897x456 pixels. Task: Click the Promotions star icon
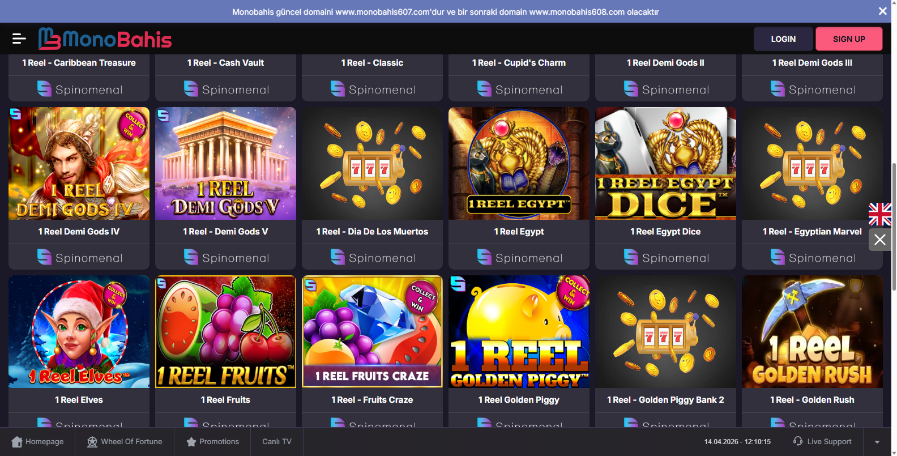click(x=191, y=442)
